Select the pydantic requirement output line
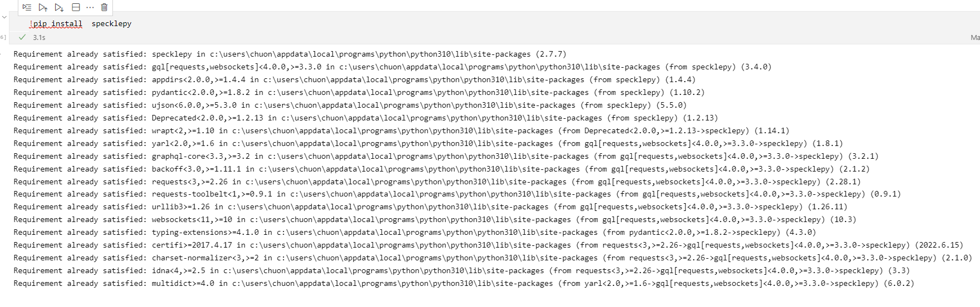 358,93
